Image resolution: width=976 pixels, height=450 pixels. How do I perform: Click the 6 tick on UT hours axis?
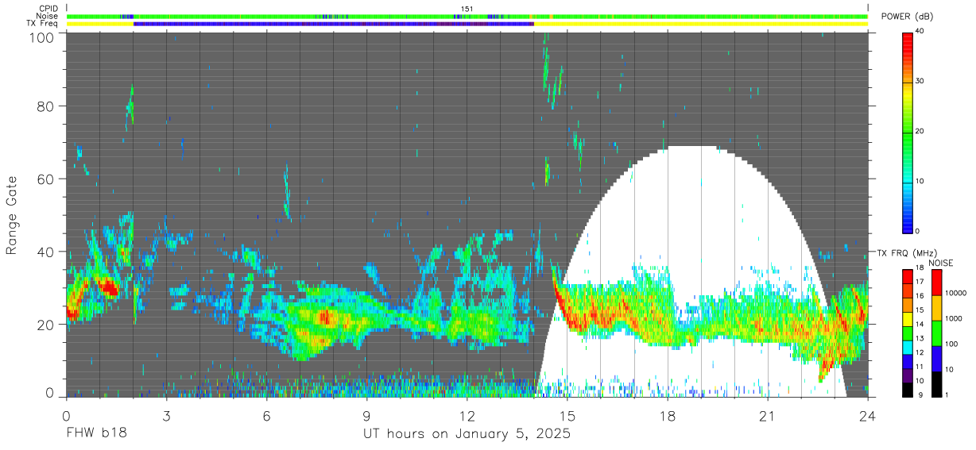tap(266, 415)
